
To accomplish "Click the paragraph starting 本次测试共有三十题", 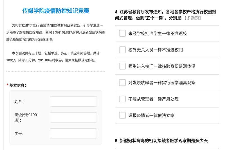I will coord(56,56).
